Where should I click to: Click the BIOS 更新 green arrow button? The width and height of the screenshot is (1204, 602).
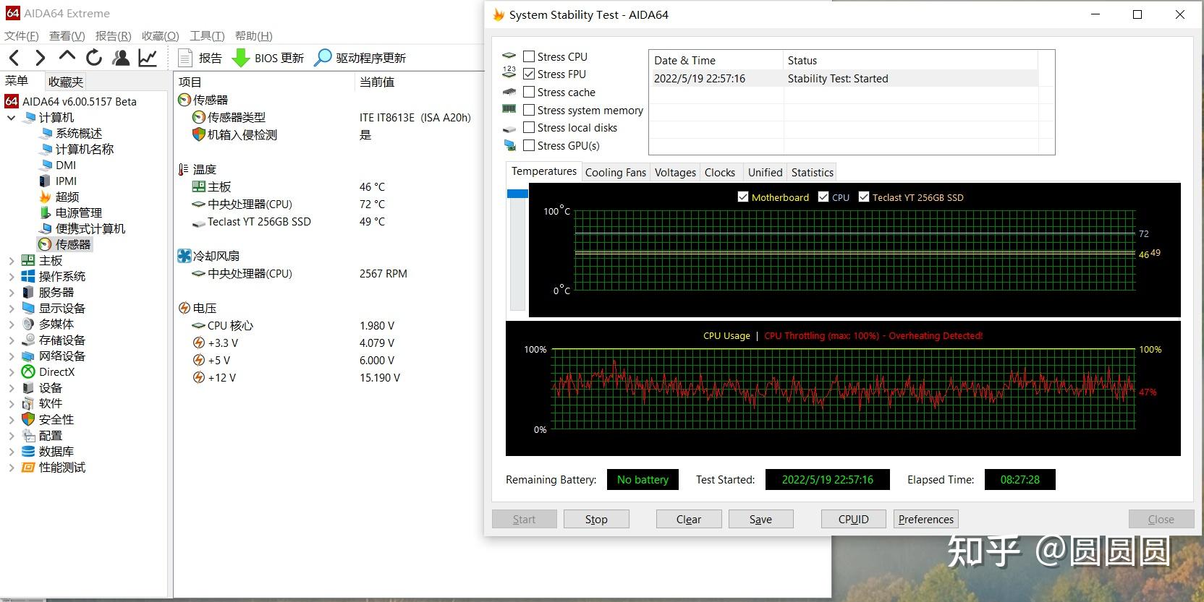point(268,58)
